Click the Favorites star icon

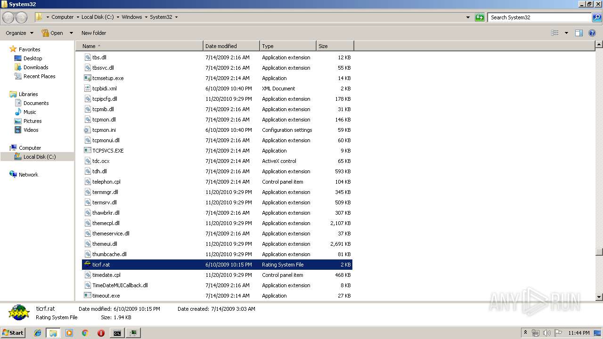tap(13, 49)
